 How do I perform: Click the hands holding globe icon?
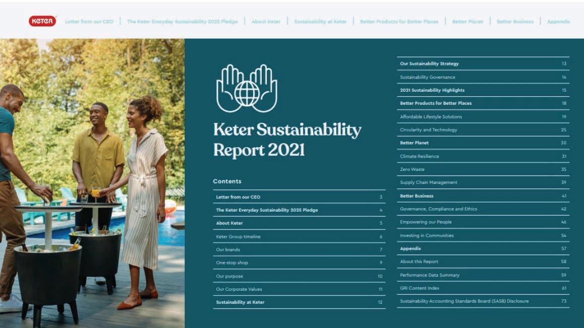pos(247,88)
